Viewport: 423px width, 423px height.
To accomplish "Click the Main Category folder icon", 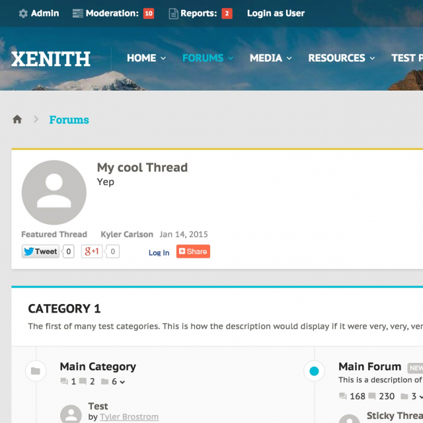I will click(36, 371).
